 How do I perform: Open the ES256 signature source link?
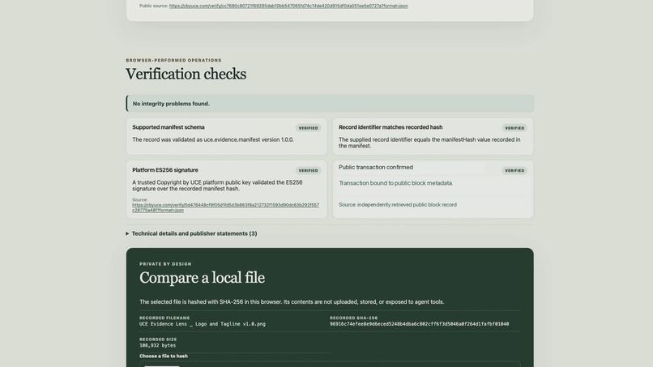(225, 207)
